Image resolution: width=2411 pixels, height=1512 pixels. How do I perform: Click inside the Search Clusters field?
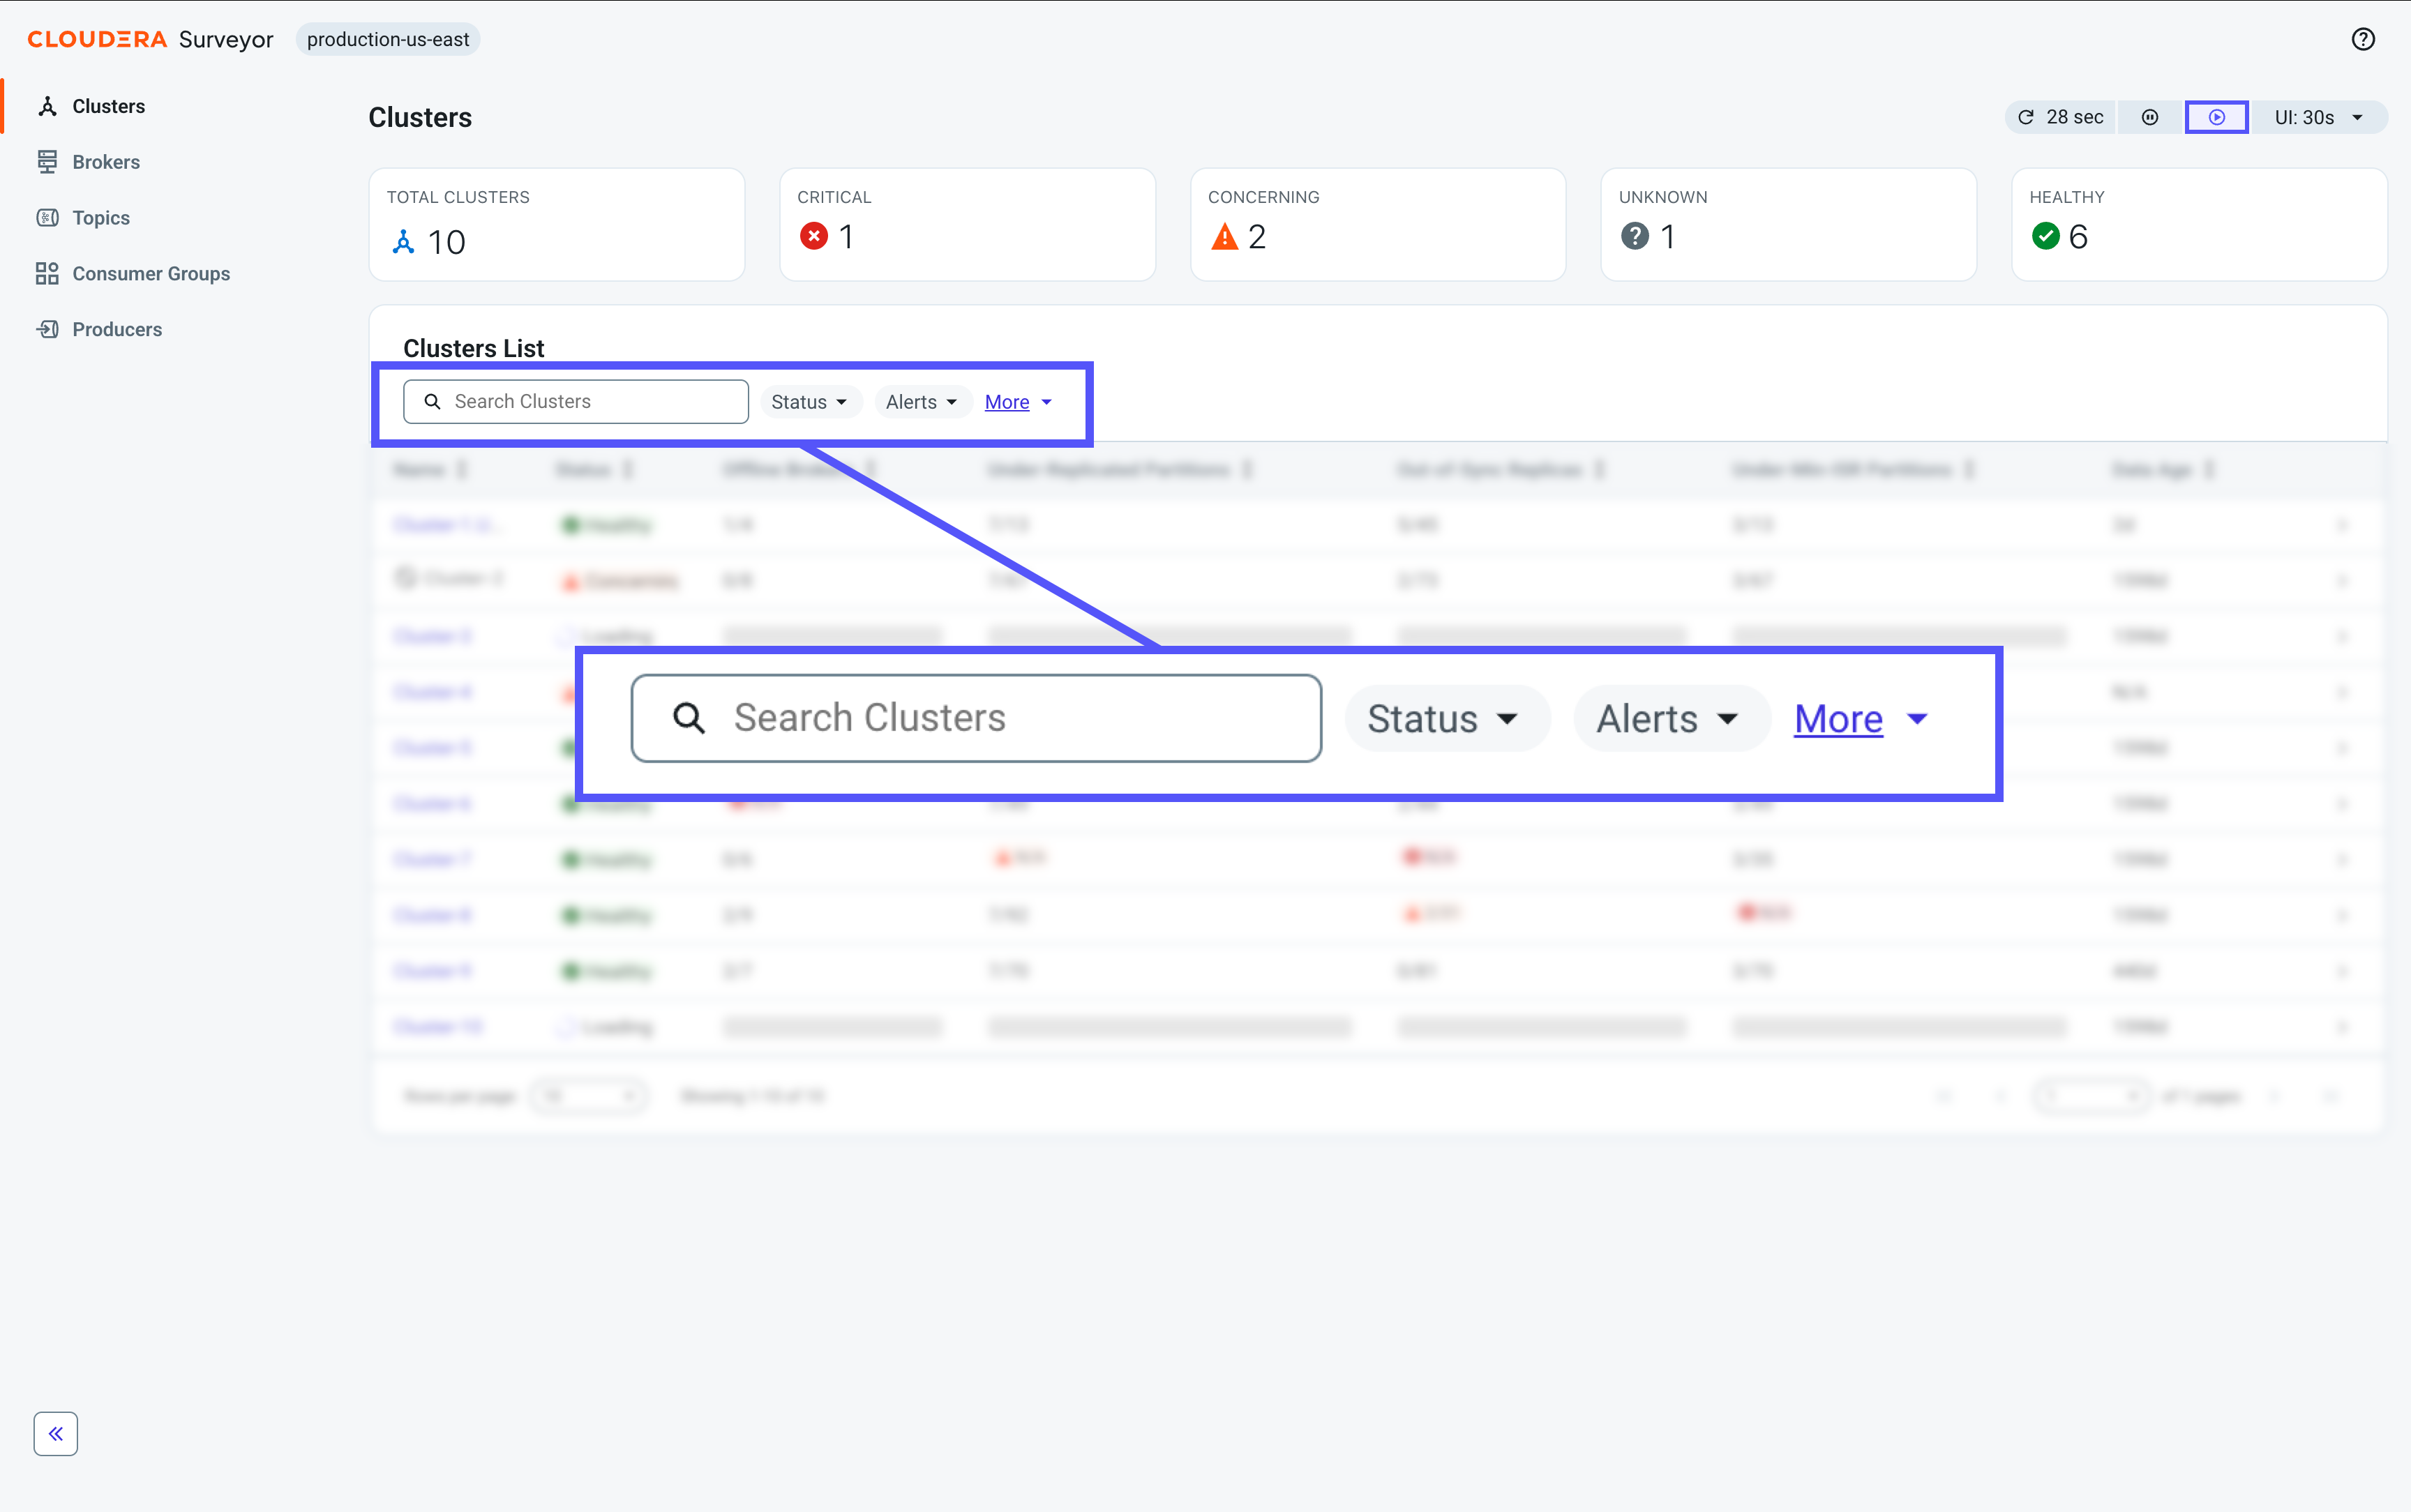pos(575,401)
